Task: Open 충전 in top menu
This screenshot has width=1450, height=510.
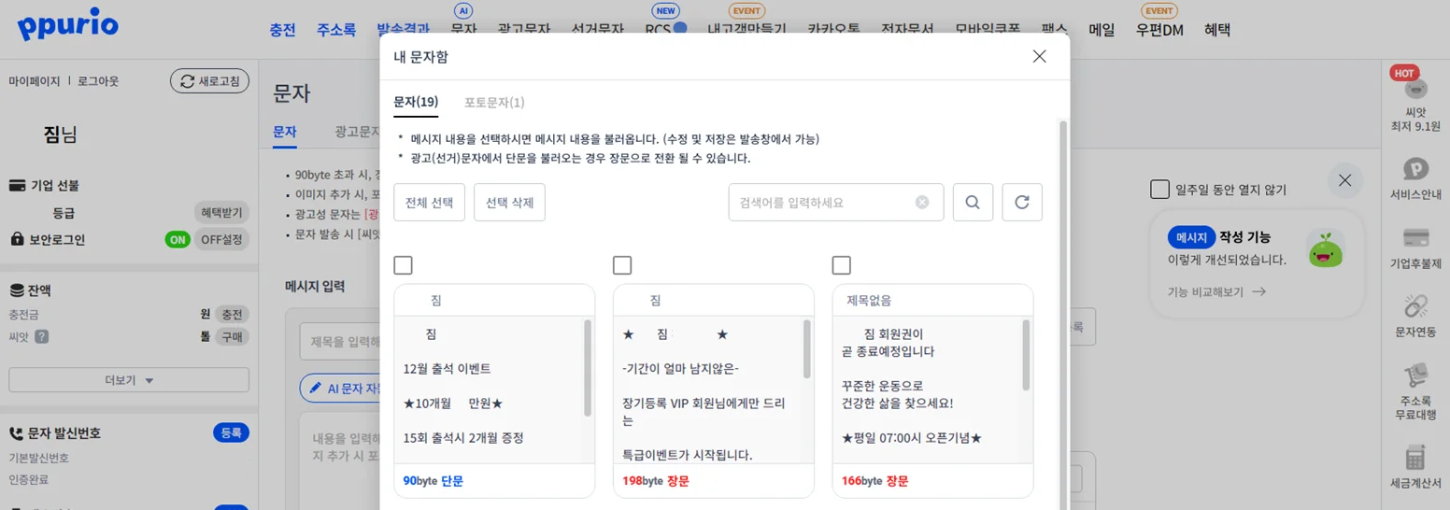Action: [x=282, y=30]
